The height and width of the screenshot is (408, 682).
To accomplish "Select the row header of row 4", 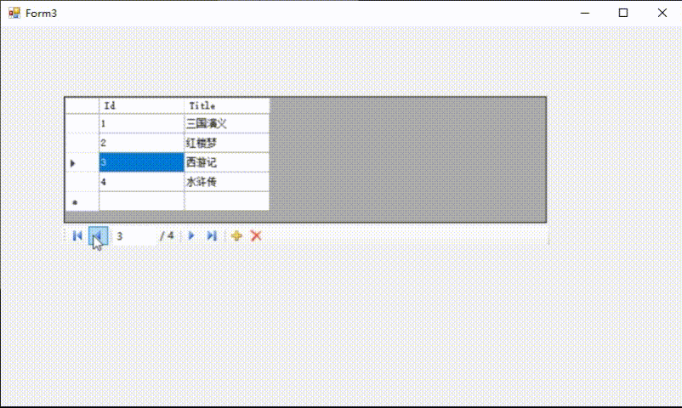I will (82, 181).
